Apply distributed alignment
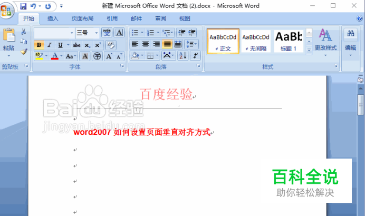The width and height of the screenshot is (365, 216). tap(178, 44)
